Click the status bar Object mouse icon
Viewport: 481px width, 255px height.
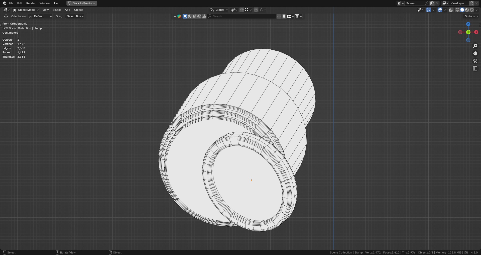coord(110,252)
